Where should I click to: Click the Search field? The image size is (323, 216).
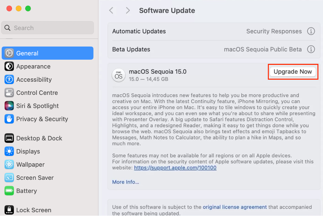(47, 28)
